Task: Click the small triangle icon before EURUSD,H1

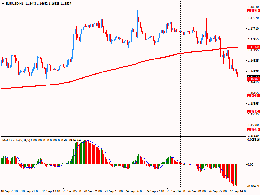Action: (x=3, y=4)
